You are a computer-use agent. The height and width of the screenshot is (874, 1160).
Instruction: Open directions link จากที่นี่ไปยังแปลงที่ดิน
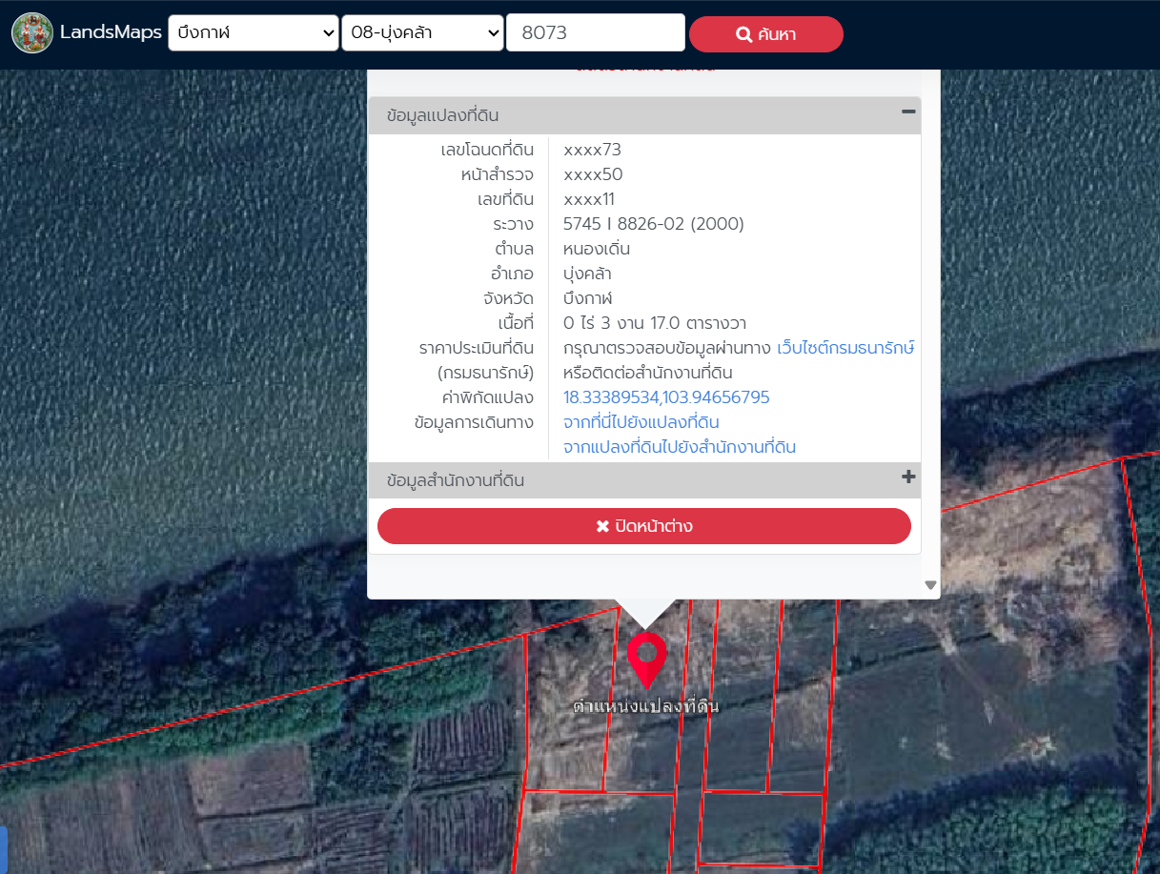[x=641, y=422]
